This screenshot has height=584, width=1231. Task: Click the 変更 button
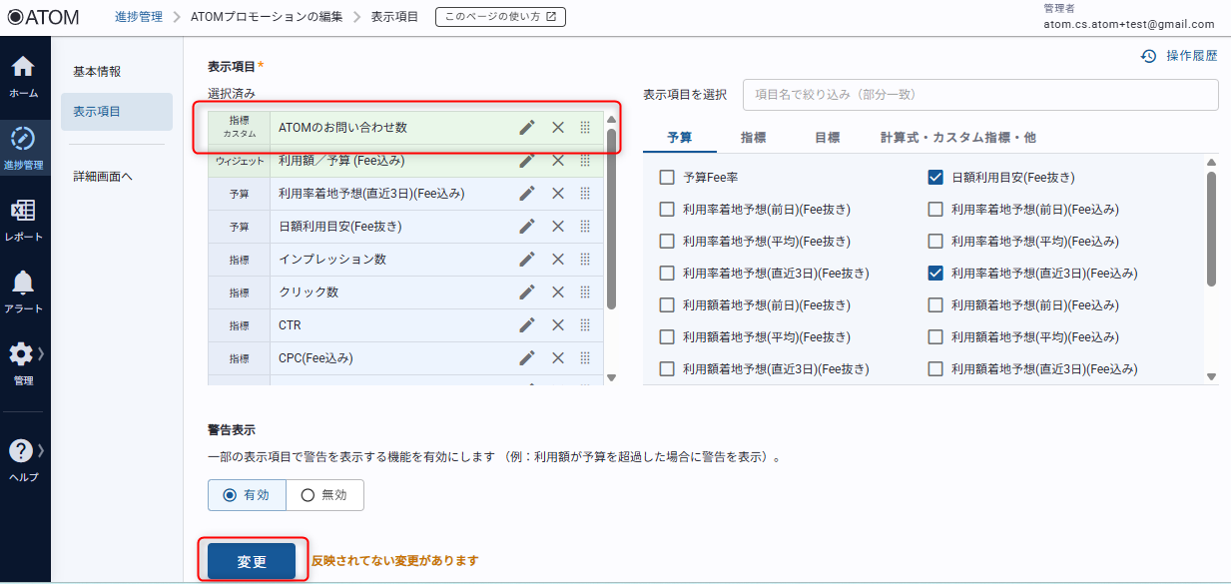point(252,561)
